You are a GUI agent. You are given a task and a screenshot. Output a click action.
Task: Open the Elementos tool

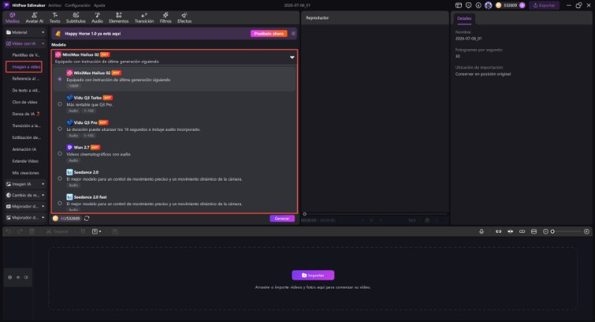[119, 18]
